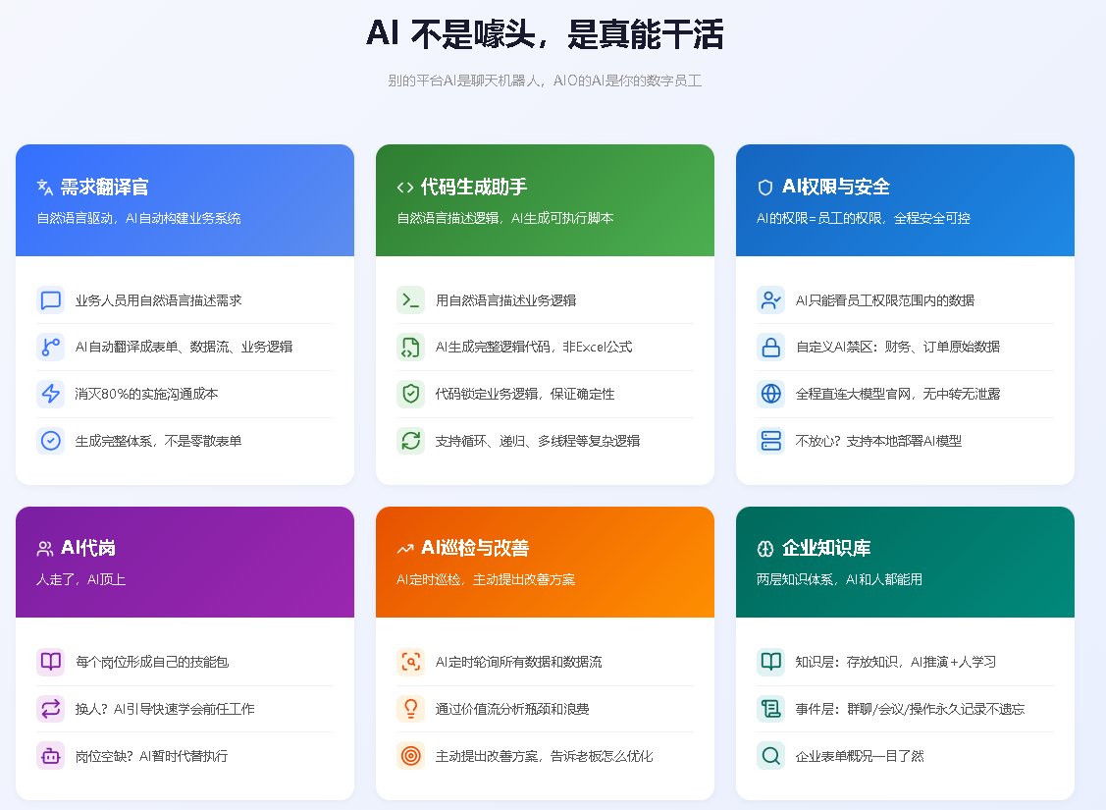Click the code brackets icon beside 代码生成助手

pyautogui.click(x=405, y=187)
